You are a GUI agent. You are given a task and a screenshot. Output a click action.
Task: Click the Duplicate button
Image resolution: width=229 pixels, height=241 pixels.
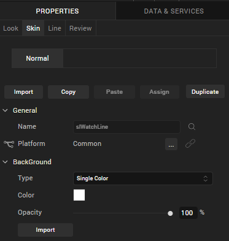[205, 92]
